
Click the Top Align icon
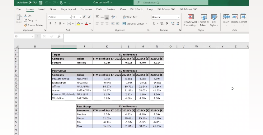click(x=97, y=17)
